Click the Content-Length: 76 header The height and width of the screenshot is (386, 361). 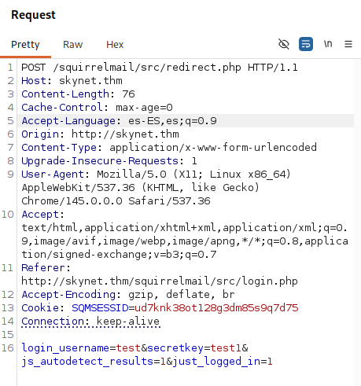click(78, 94)
